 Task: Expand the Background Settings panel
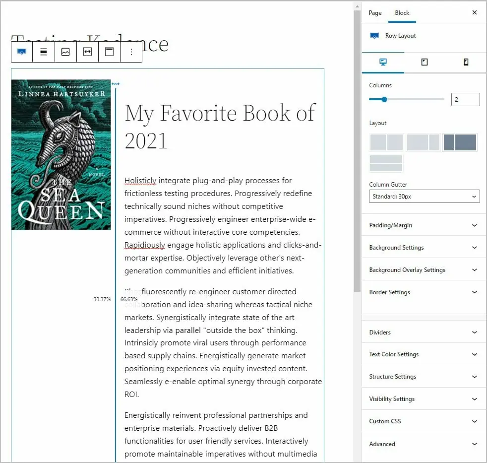point(424,247)
